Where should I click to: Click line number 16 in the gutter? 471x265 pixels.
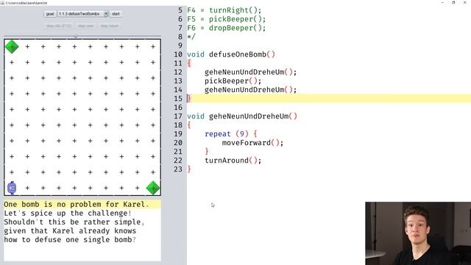click(178, 107)
